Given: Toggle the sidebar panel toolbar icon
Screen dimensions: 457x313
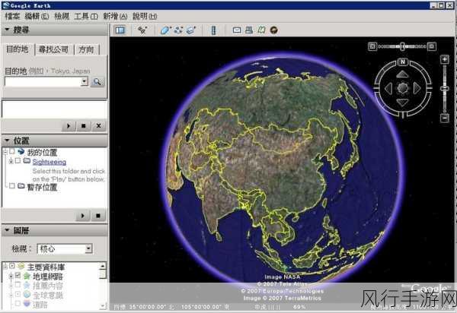Looking at the screenshot, I should (120, 30).
